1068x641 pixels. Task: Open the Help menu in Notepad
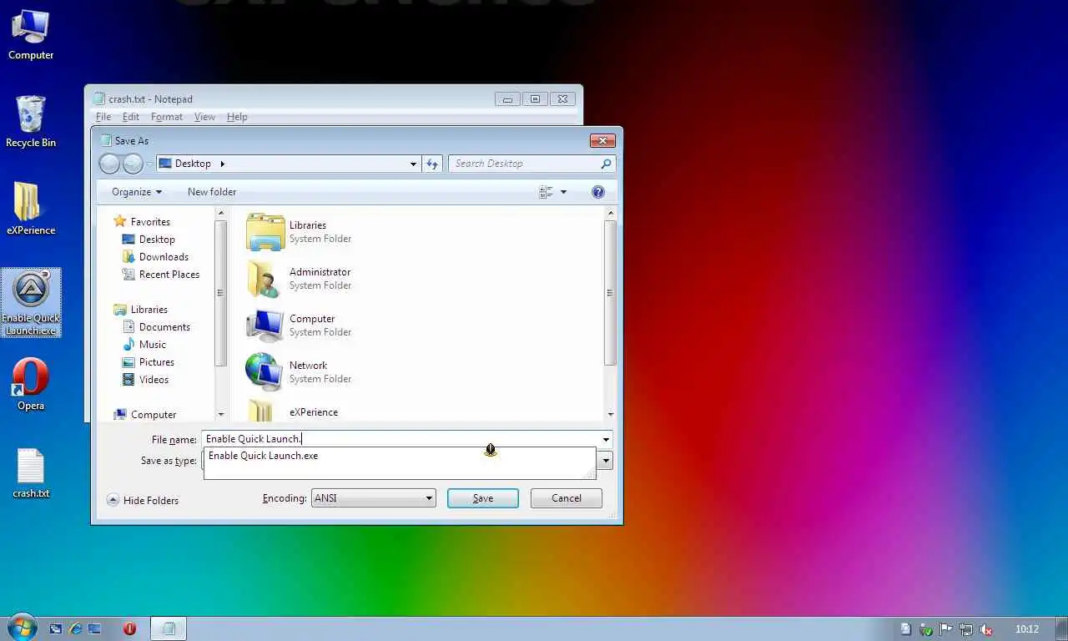(237, 117)
